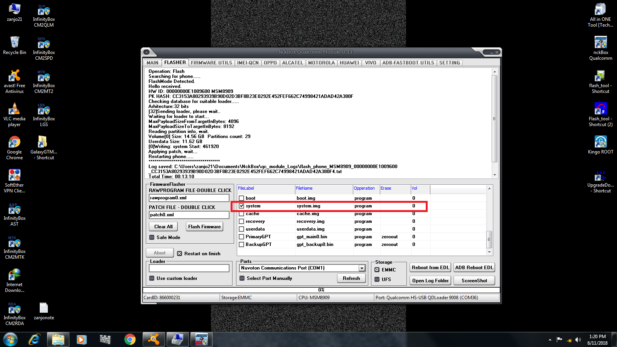The image size is (617, 347).
Task: Click the Flash Firmware button
Action: [x=204, y=227]
